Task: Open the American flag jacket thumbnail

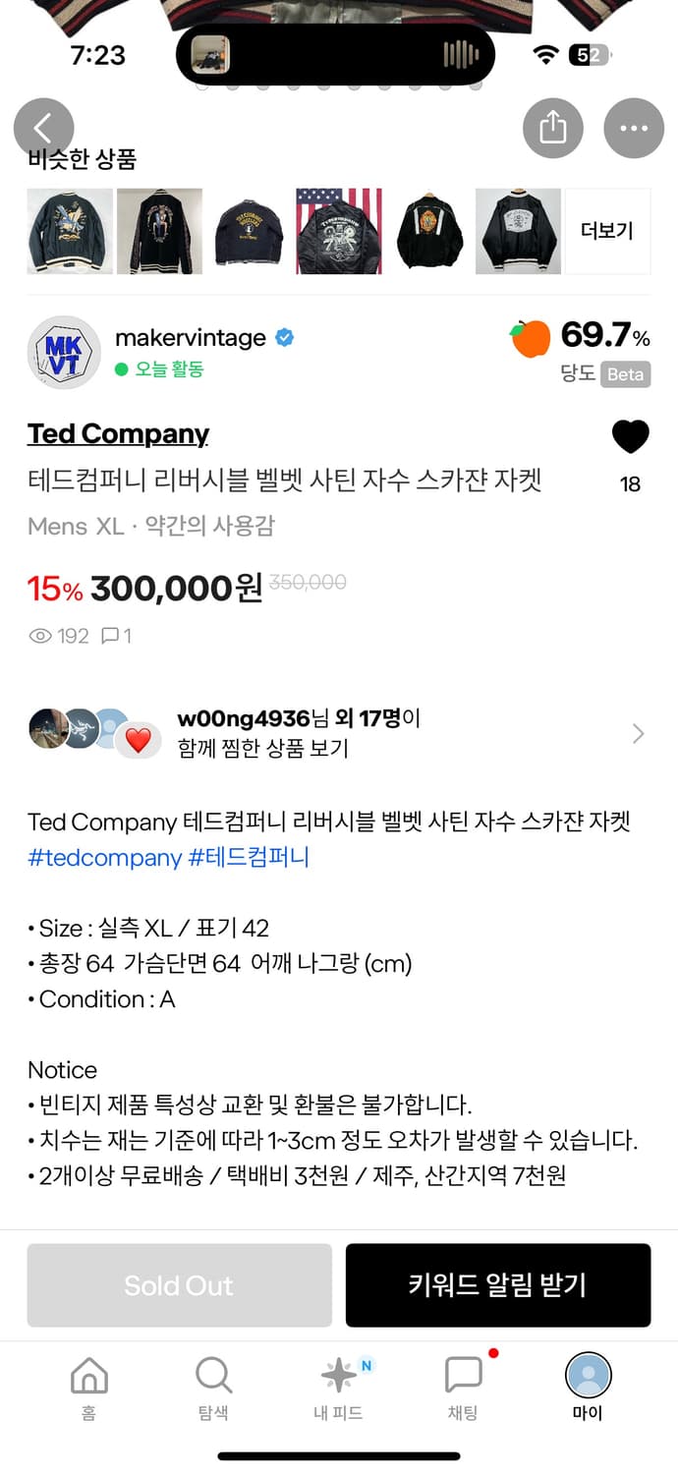Action: coord(339,231)
